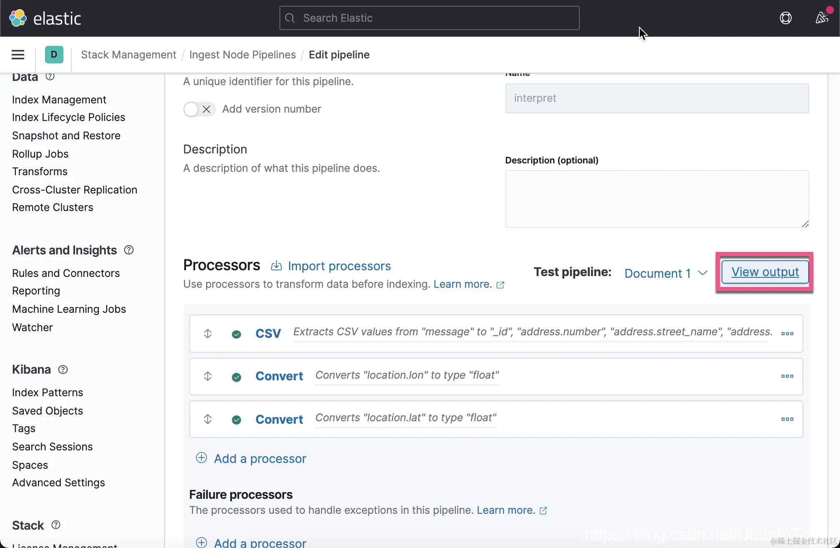Click the Elastic logo icon
This screenshot has width=840, height=548.
click(x=18, y=18)
